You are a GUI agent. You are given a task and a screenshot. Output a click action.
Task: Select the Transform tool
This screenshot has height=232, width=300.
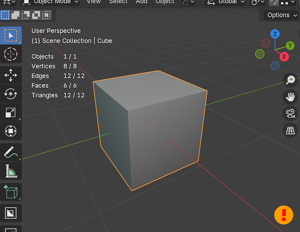click(11, 131)
